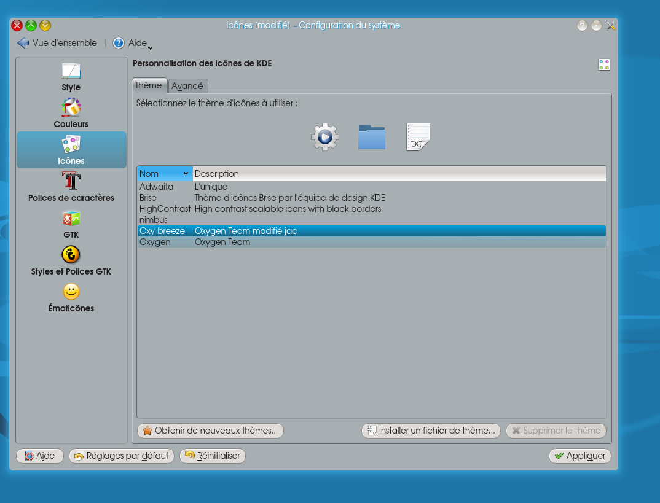
Task: Open the Couleurs settings module
Action: (x=71, y=113)
